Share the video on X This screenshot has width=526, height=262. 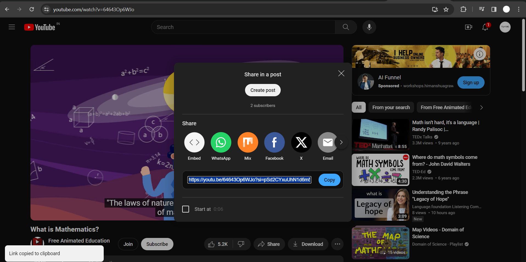301,142
